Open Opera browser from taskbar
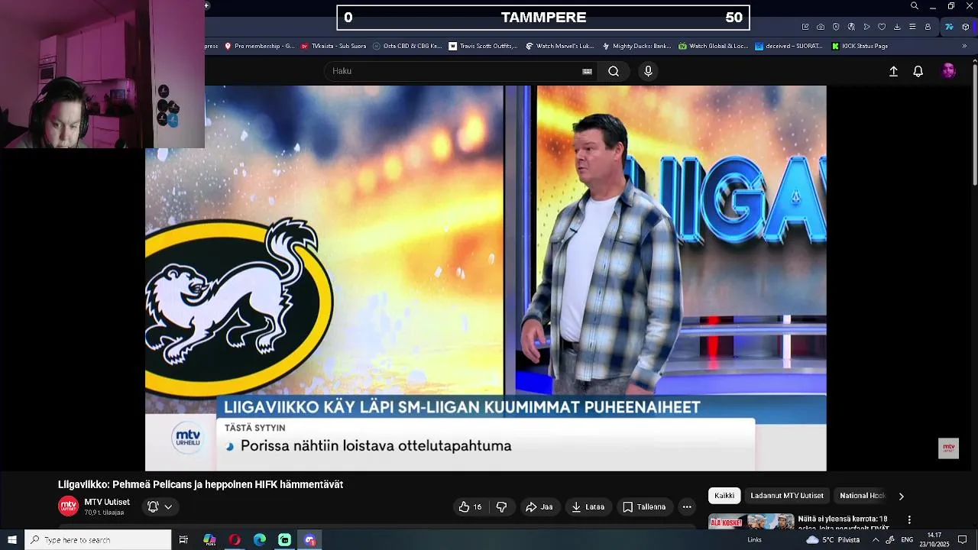 (235, 540)
